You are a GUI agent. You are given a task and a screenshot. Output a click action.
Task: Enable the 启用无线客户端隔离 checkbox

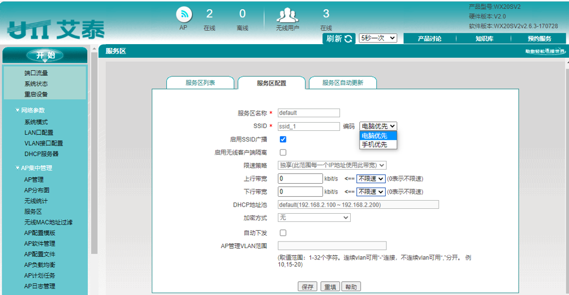tap(283, 153)
